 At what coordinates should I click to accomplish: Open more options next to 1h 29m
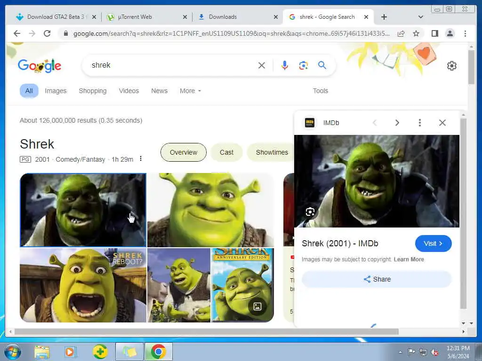(x=140, y=159)
